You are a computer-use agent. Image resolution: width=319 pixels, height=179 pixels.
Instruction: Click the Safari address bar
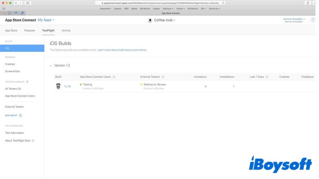coord(160,3)
